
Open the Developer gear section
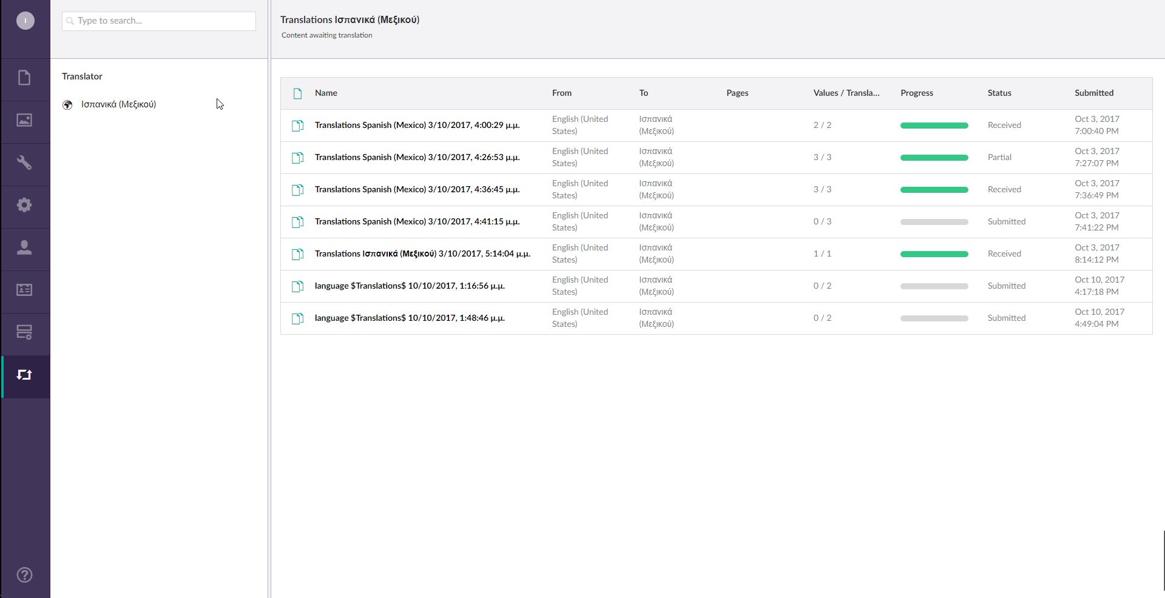(x=24, y=205)
